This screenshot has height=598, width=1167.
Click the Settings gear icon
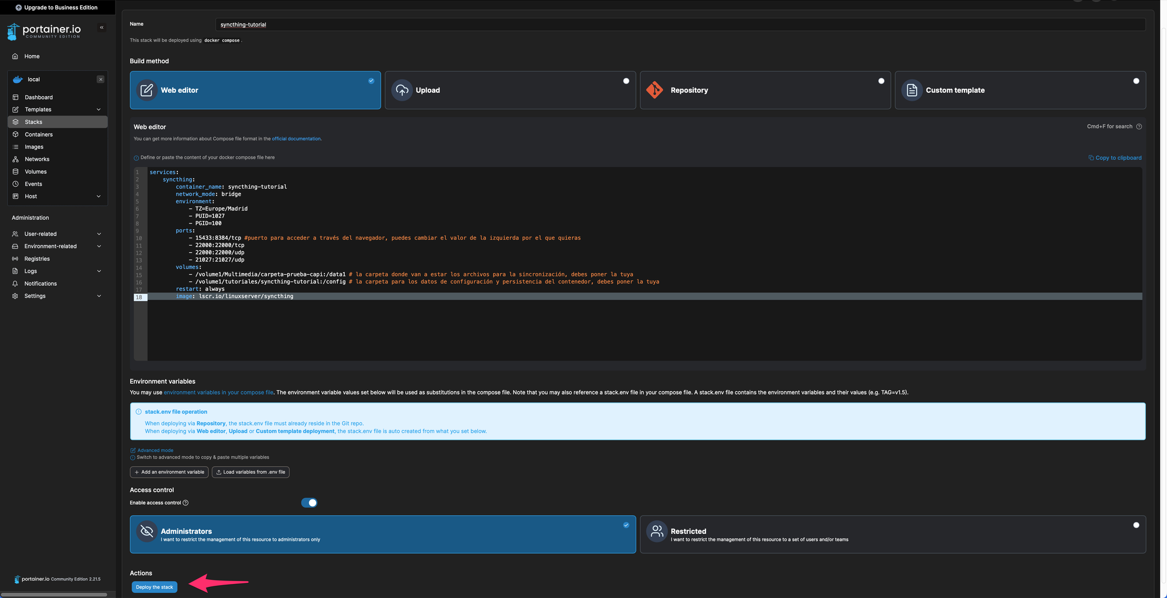click(15, 296)
